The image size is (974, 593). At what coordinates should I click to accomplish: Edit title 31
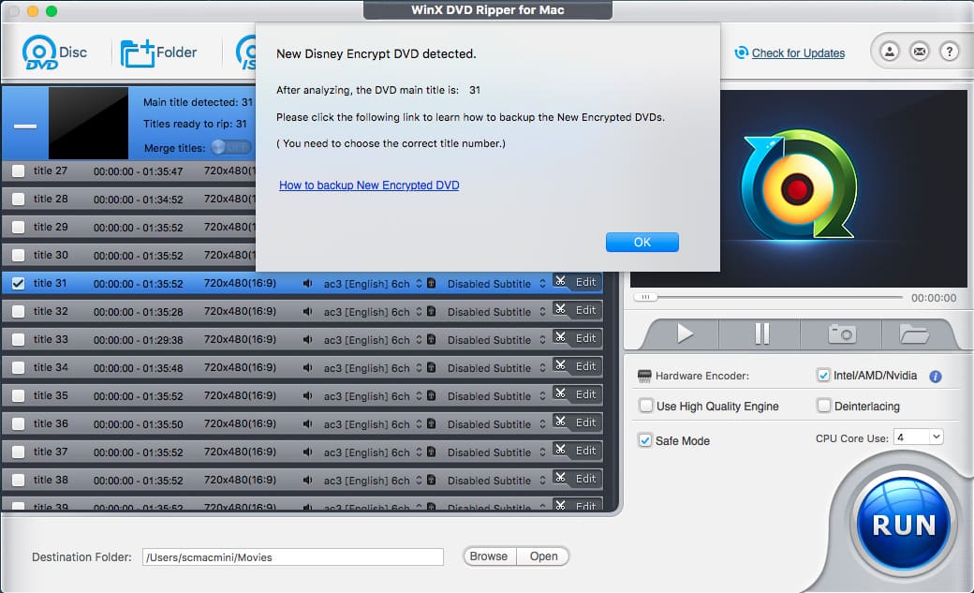(585, 282)
